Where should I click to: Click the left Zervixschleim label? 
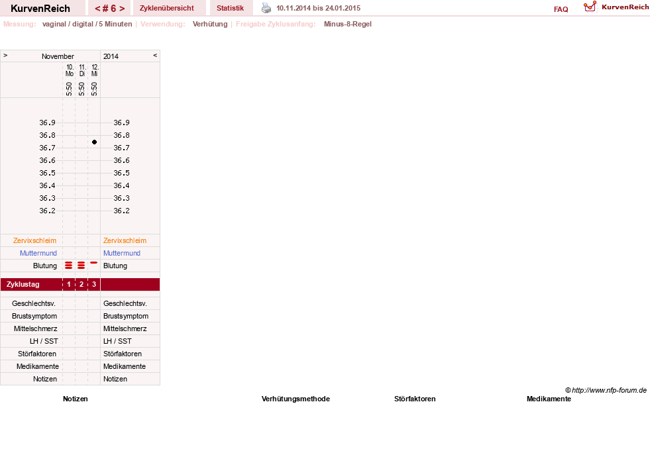tap(35, 240)
